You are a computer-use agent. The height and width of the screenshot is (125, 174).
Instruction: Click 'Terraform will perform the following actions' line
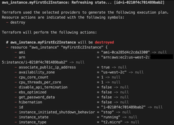point(49,32)
